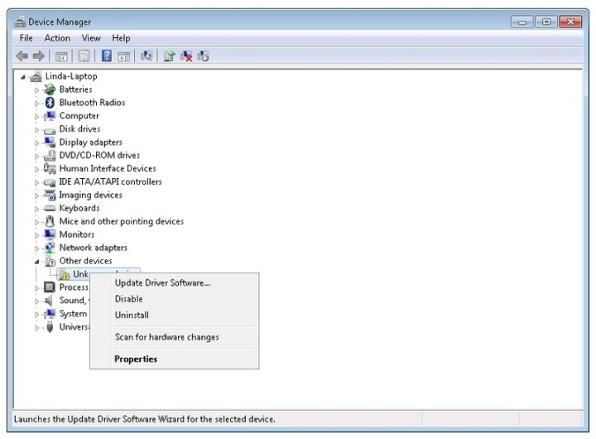The height and width of the screenshot is (439, 596).
Task: Click the IDE ATA/ATAPI controllers icon
Action: point(50,182)
